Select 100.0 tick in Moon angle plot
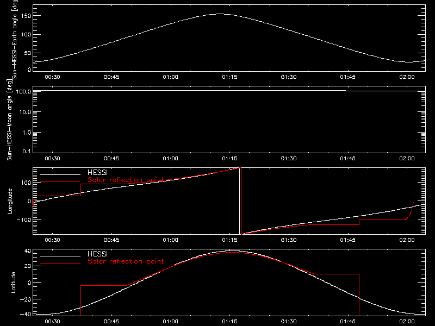 (x=23, y=91)
